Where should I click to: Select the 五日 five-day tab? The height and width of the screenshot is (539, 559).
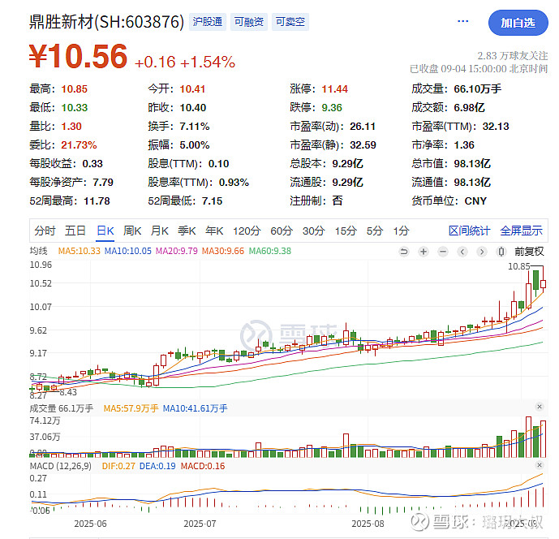tap(75, 231)
